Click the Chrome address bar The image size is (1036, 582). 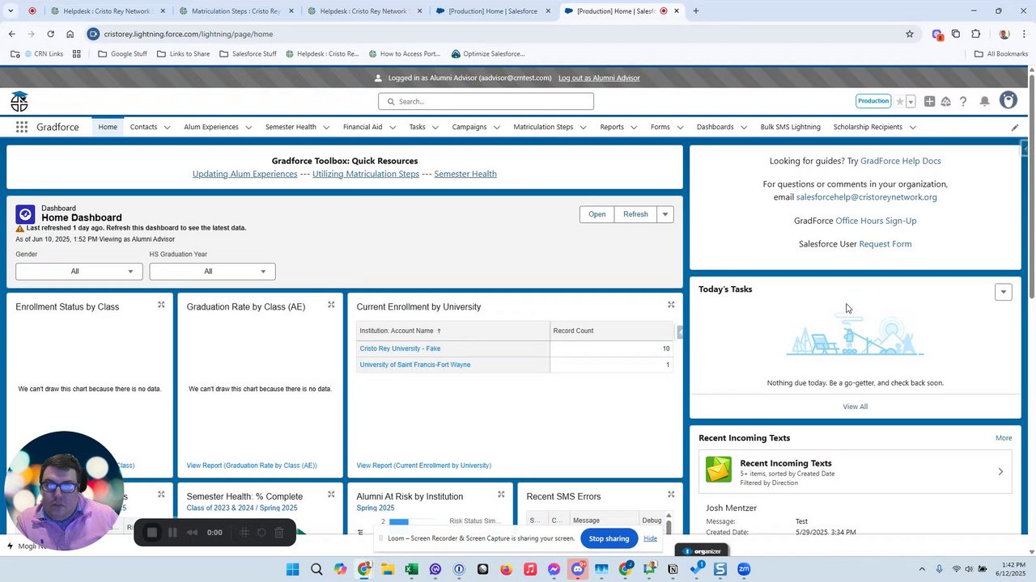tap(494, 34)
